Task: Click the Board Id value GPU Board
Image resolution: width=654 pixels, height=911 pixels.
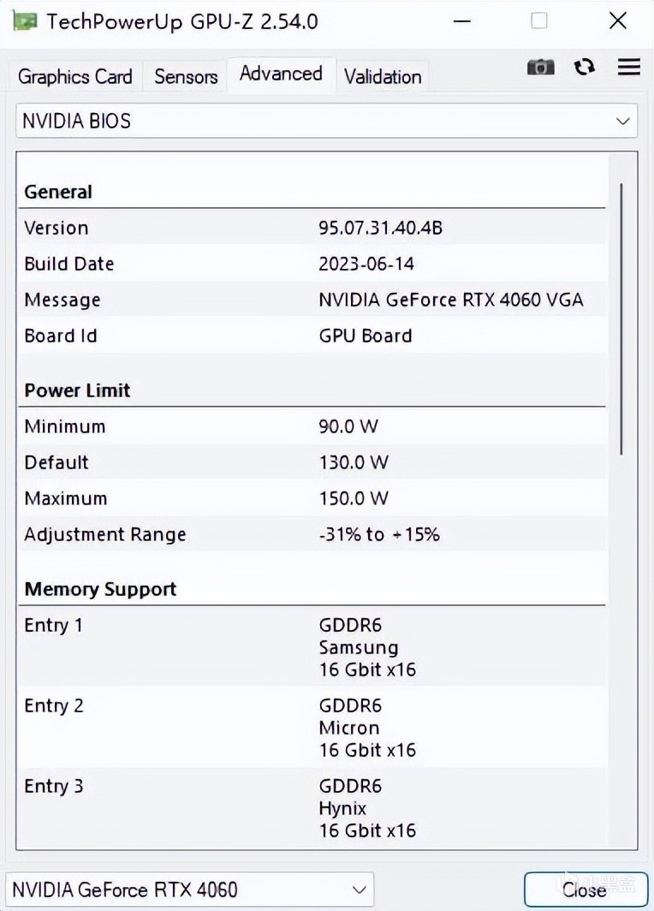Action: pos(366,336)
